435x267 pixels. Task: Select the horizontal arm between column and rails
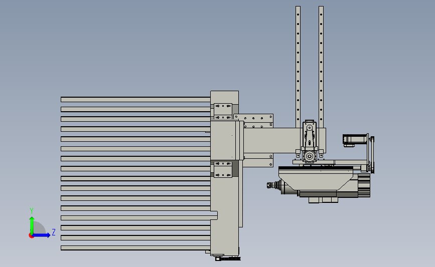pyautogui.click(x=272, y=140)
